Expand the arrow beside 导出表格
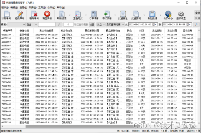 point(115,15)
